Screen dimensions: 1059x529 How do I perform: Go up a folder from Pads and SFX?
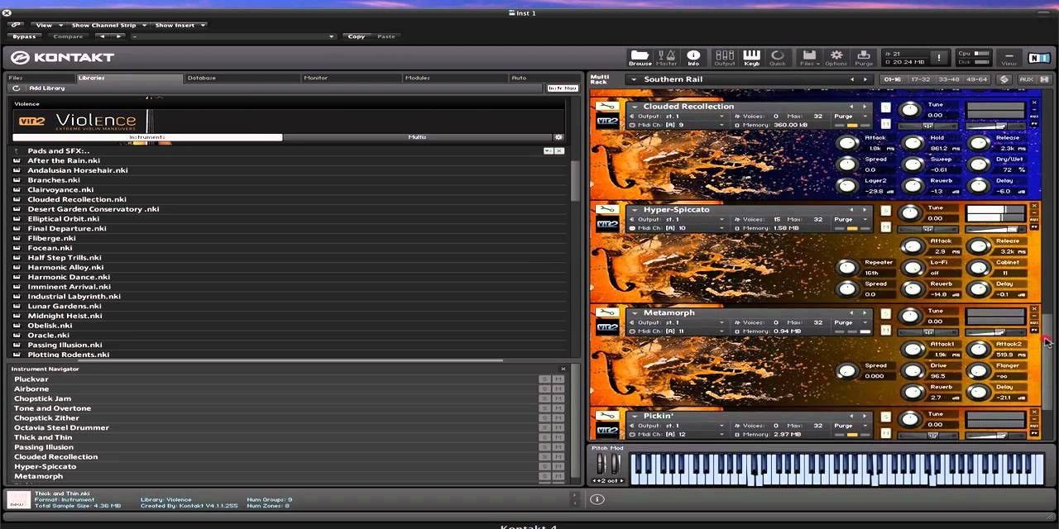pyautogui.click(x=17, y=150)
